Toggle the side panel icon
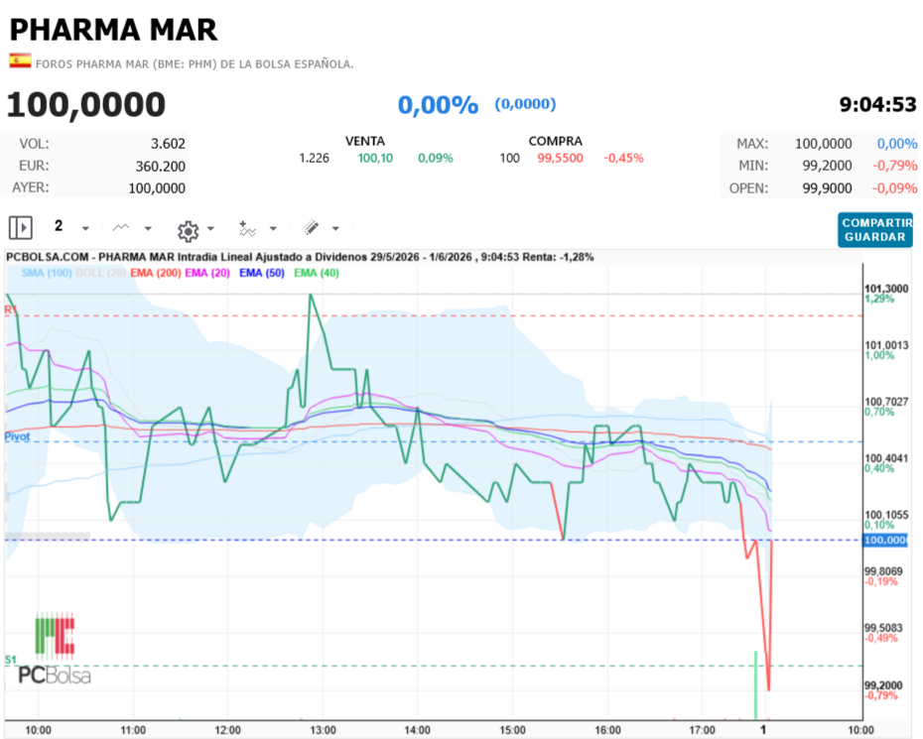This screenshot has width=923, height=739. point(21,228)
